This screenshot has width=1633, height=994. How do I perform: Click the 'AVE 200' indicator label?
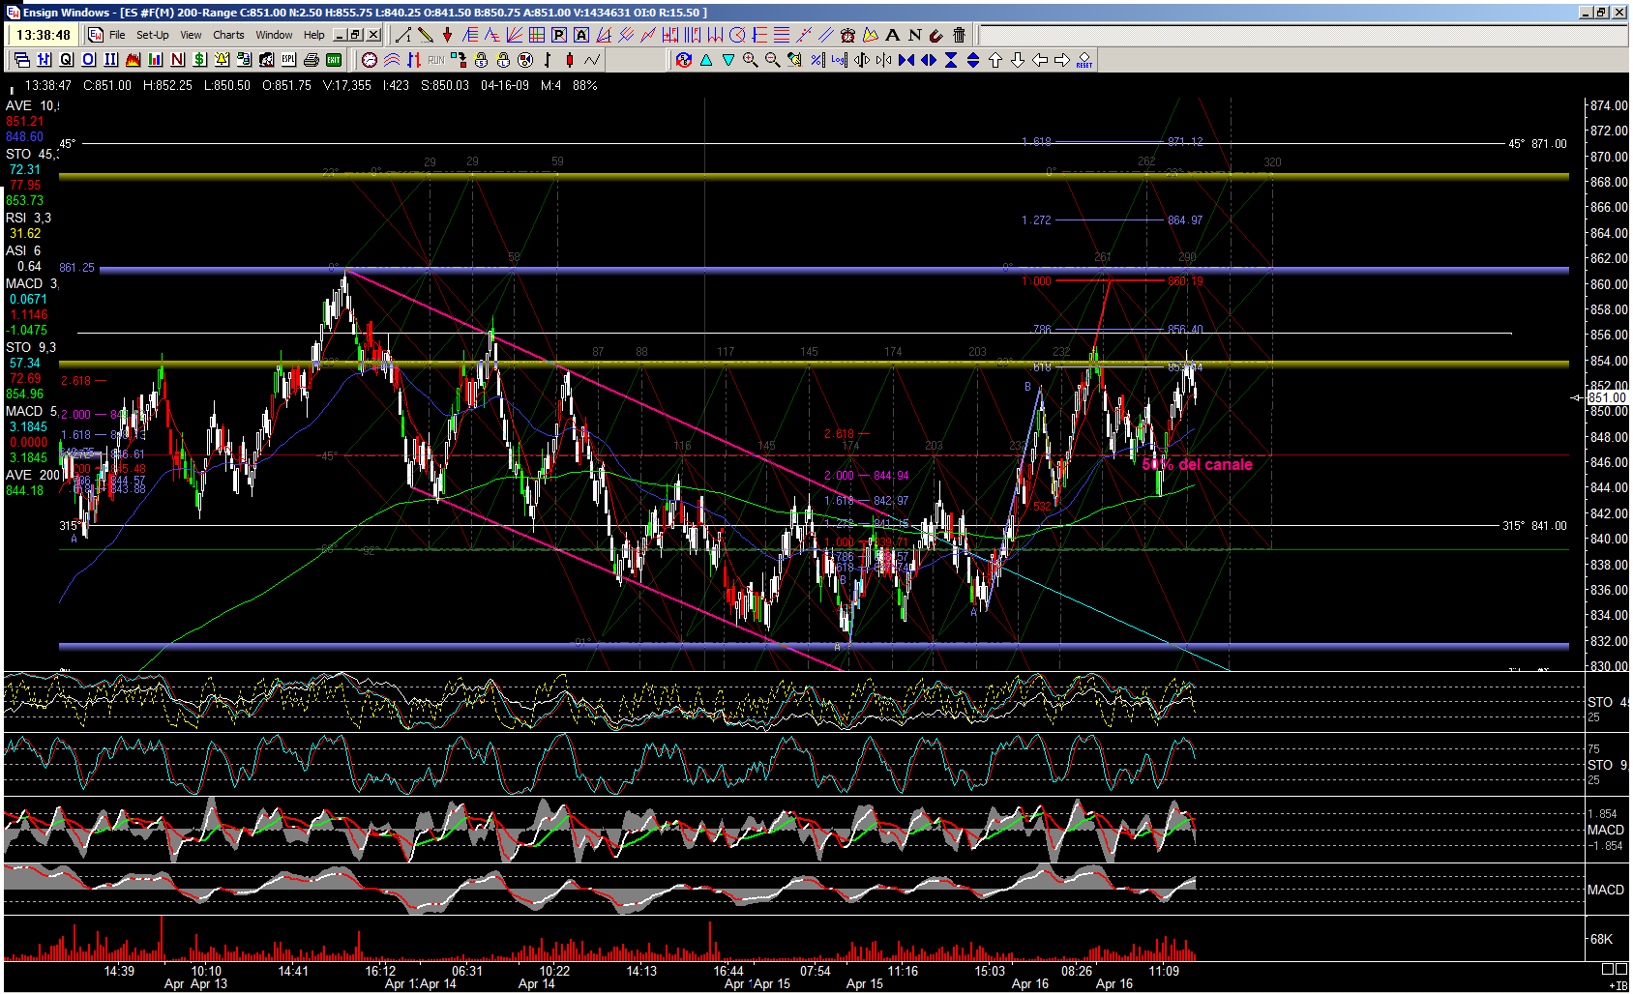coord(33,475)
